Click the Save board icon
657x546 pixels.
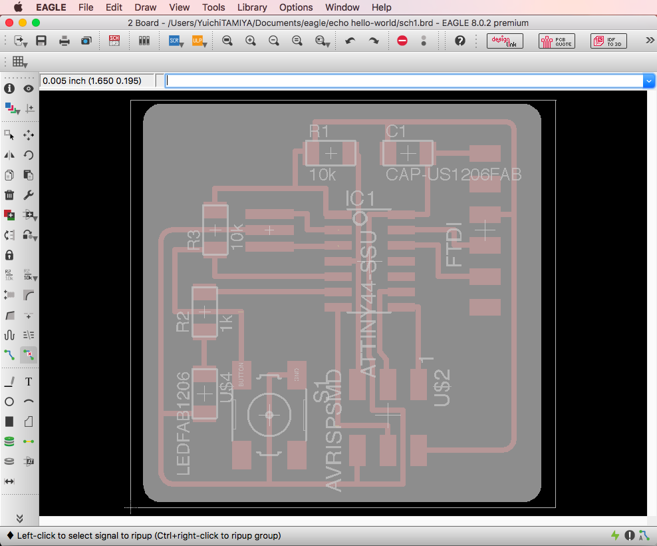click(41, 41)
